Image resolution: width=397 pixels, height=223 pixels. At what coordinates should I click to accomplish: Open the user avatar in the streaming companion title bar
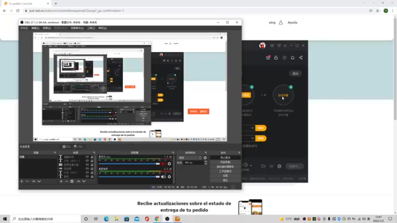click(x=263, y=46)
